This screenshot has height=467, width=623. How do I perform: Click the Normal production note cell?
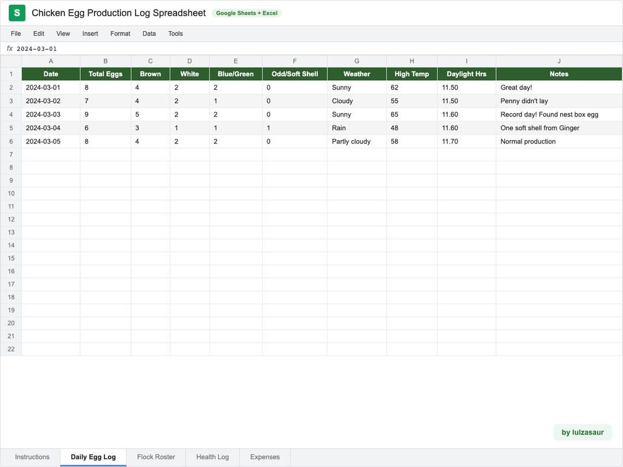[559, 141]
